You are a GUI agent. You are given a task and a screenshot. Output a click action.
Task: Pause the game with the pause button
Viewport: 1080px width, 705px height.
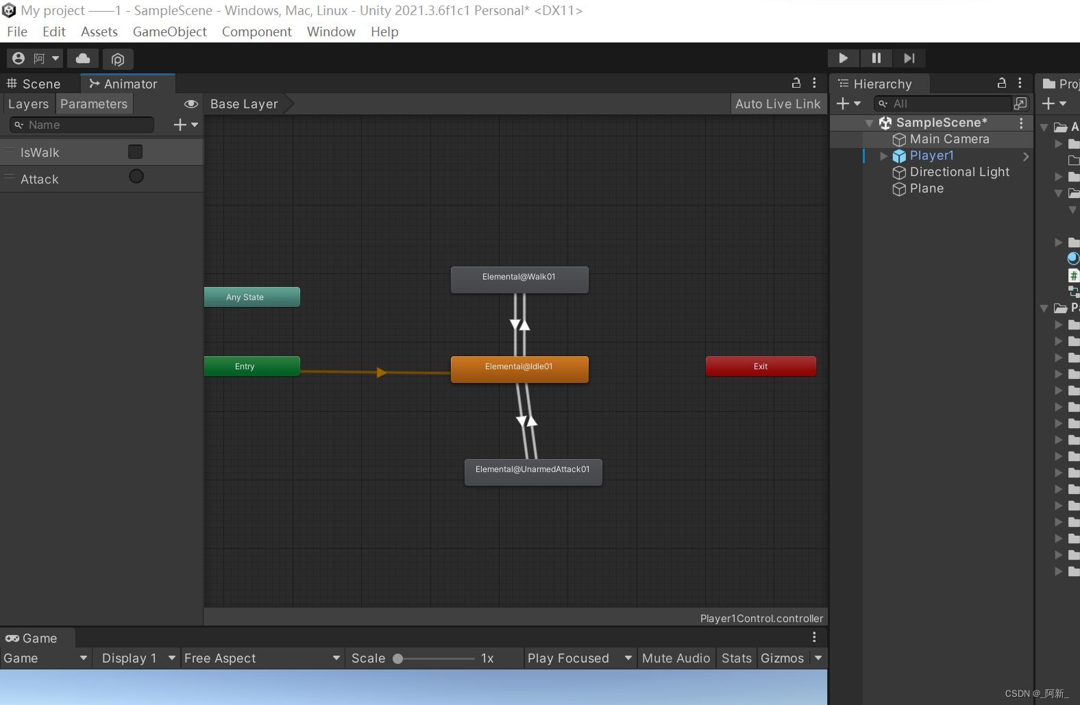[876, 58]
